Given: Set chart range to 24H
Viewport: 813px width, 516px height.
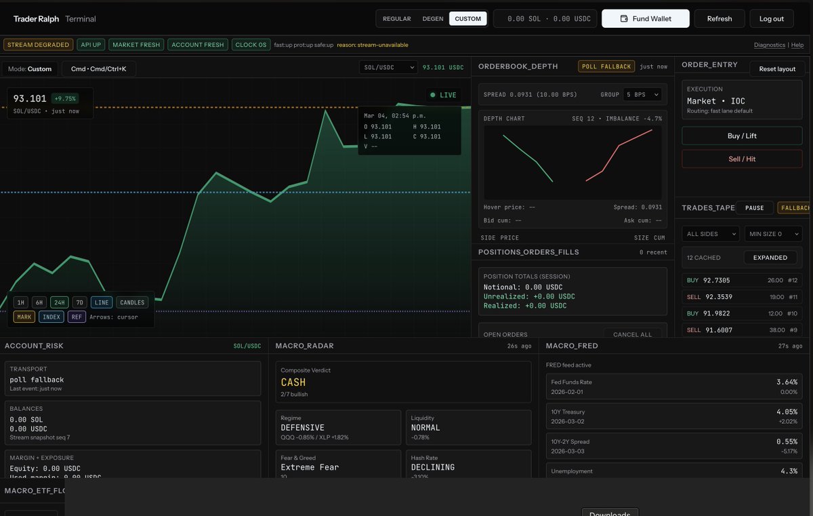Looking at the screenshot, I should coord(60,302).
